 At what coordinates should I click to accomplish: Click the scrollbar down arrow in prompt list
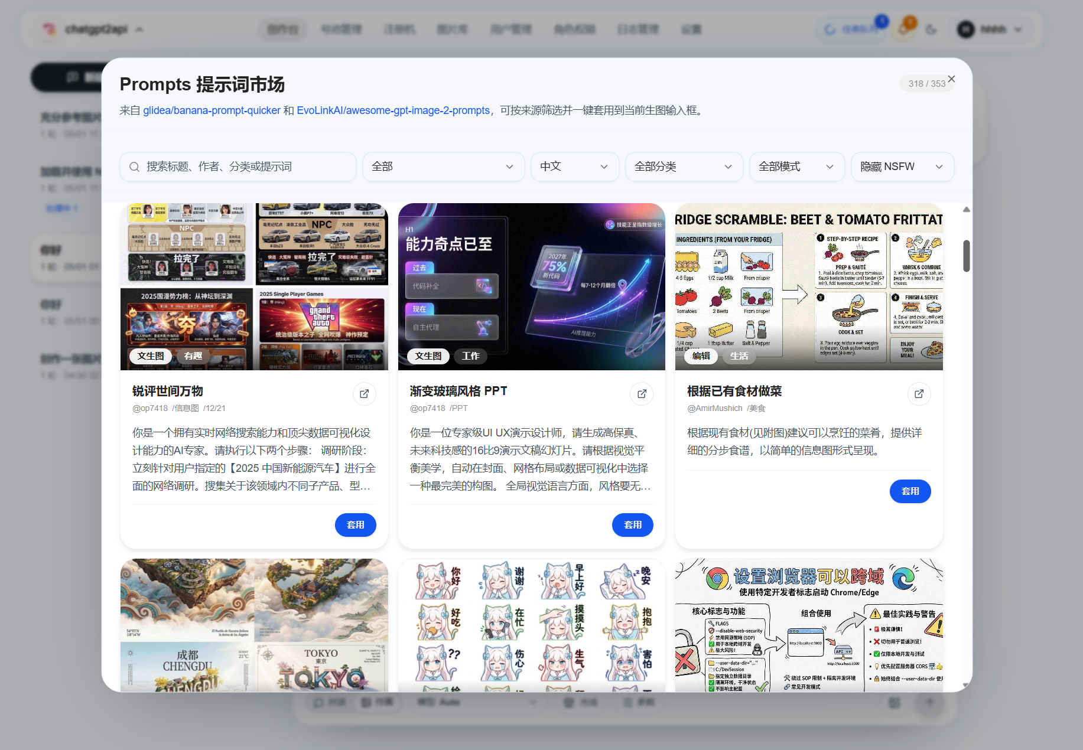(x=967, y=685)
